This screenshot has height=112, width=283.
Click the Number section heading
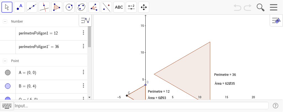point(17,22)
